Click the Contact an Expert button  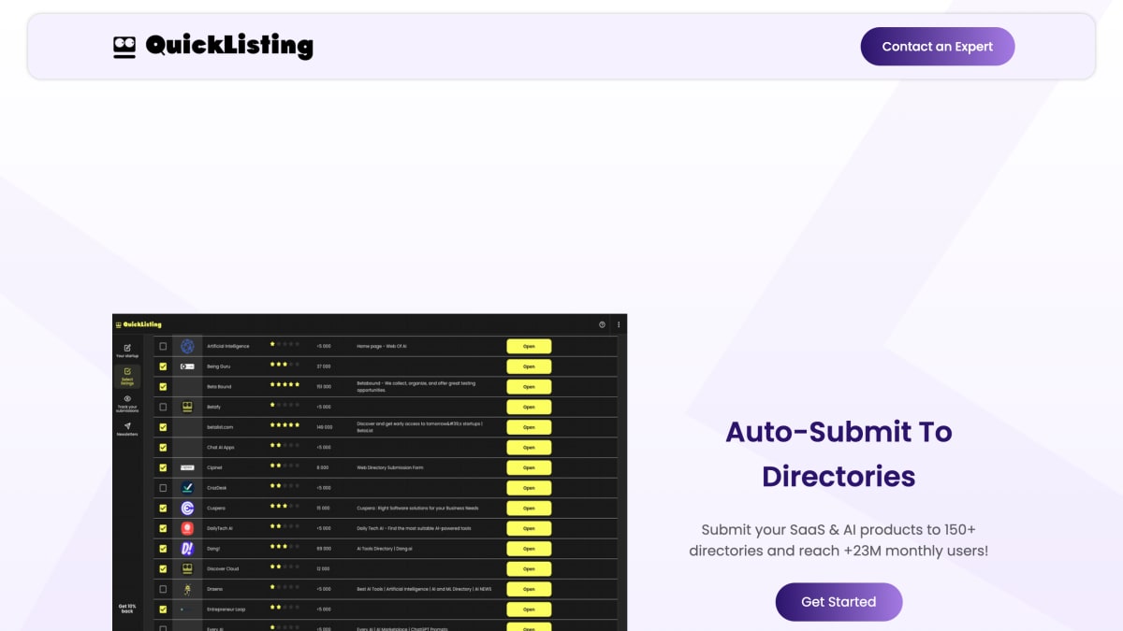pyautogui.click(x=938, y=47)
